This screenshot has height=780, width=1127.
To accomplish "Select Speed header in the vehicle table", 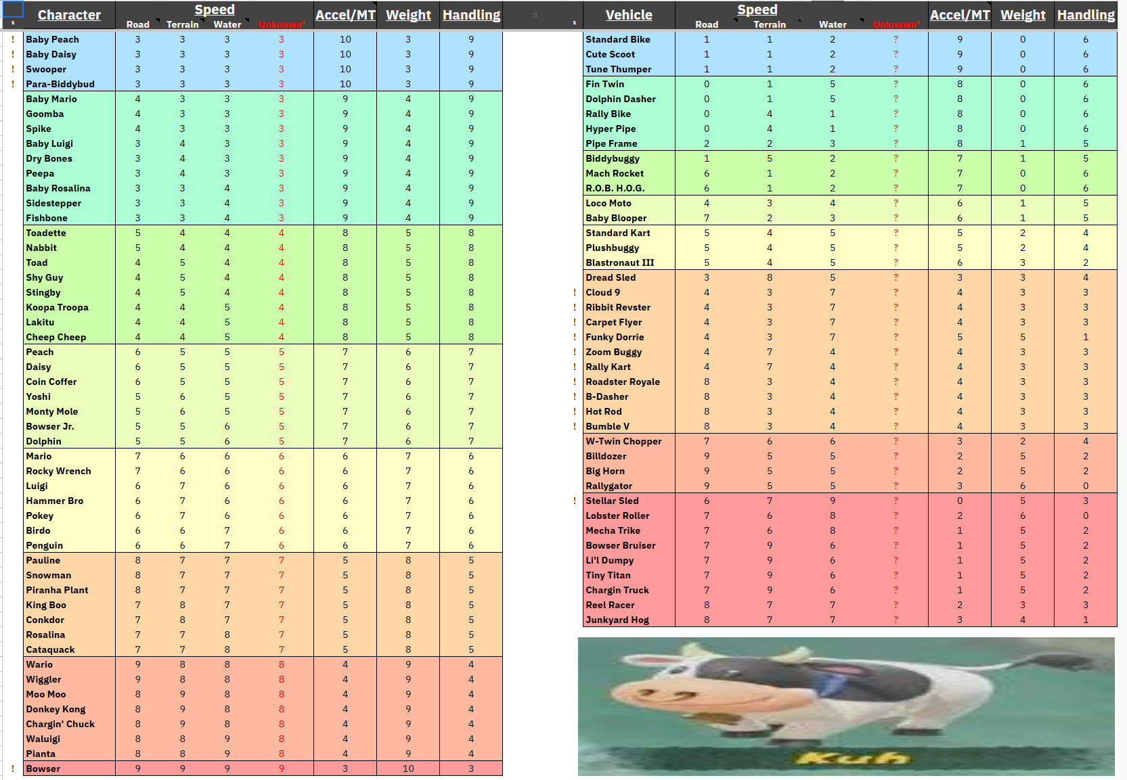I will (757, 9).
